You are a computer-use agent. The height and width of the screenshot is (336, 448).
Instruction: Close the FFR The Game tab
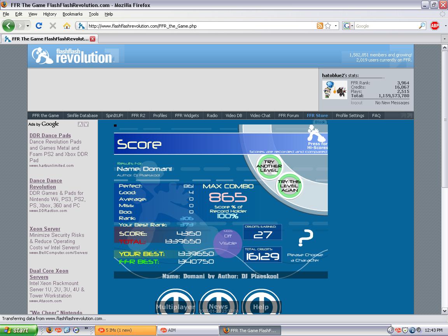pos(93,39)
